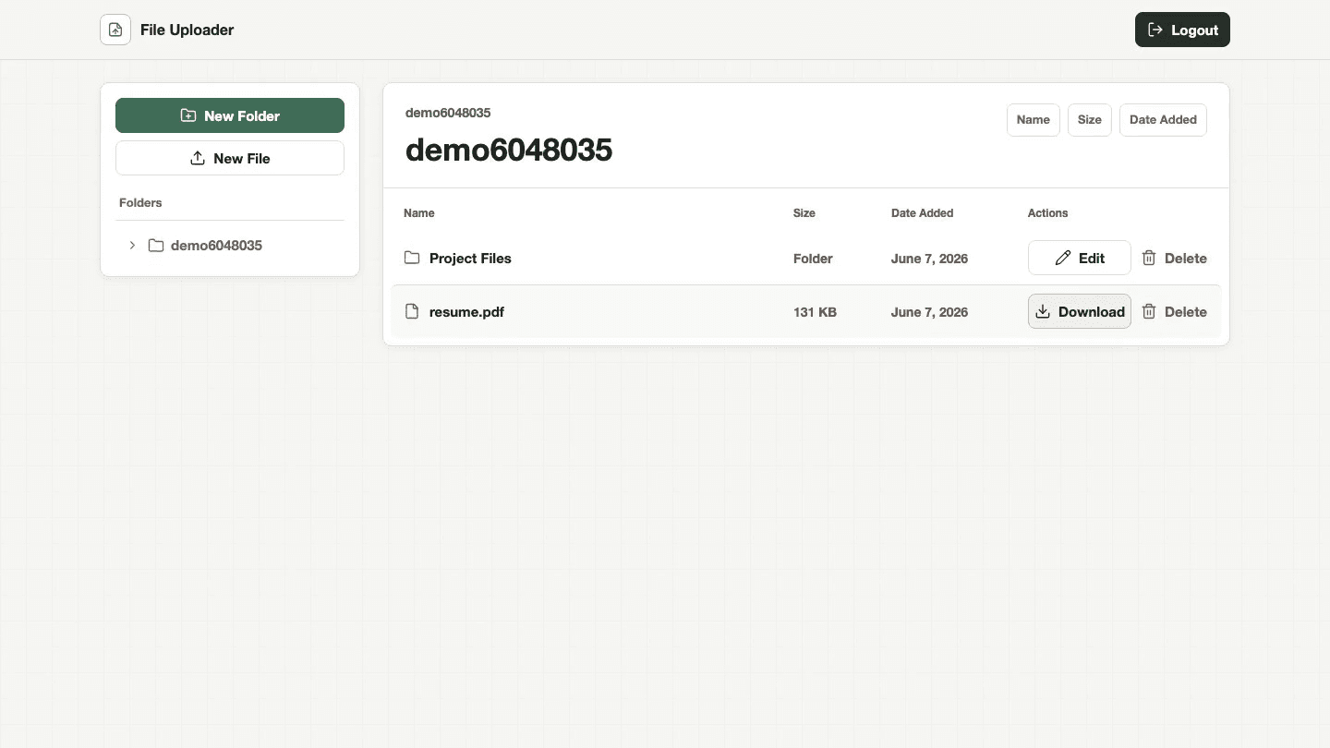Click the date in resume.pdf row

click(929, 312)
